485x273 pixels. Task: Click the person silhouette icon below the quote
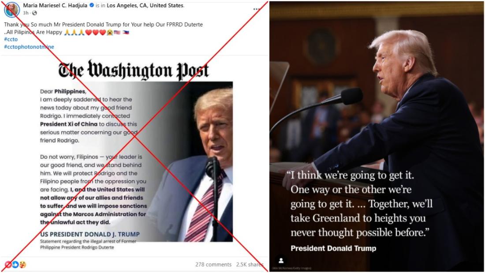[x=281, y=261]
